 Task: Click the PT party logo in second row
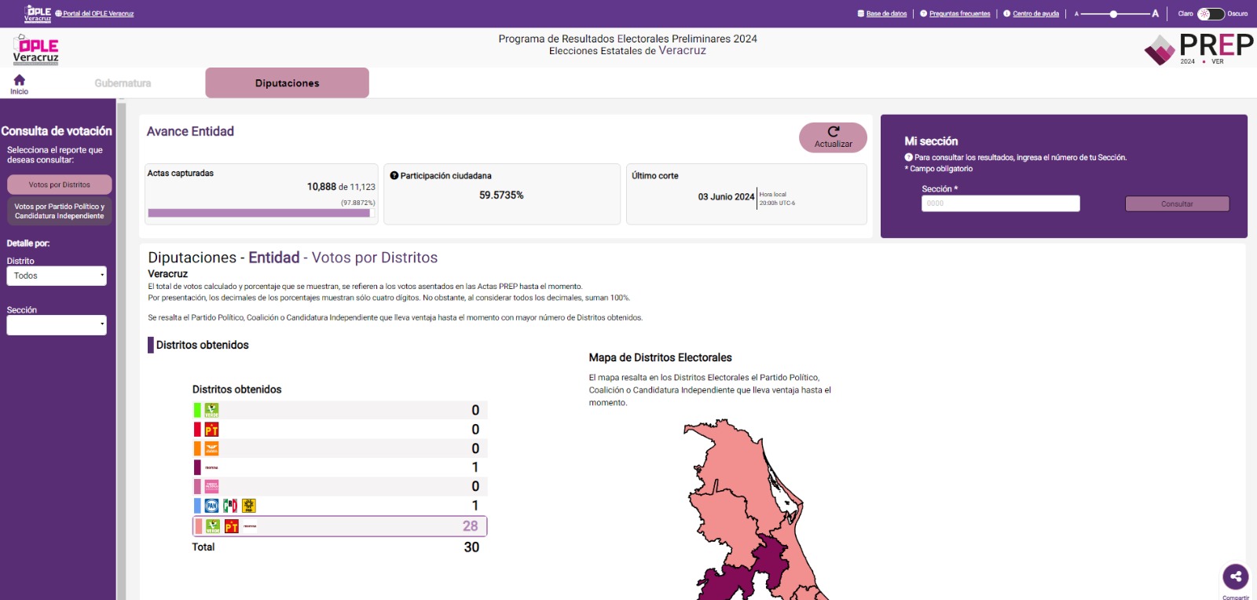pyautogui.click(x=211, y=430)
